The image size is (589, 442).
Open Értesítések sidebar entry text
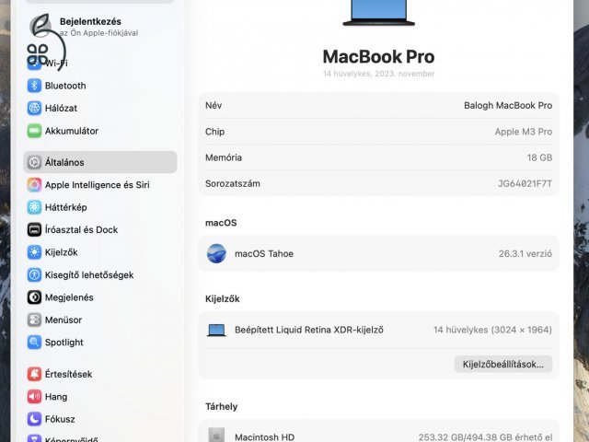68,374
